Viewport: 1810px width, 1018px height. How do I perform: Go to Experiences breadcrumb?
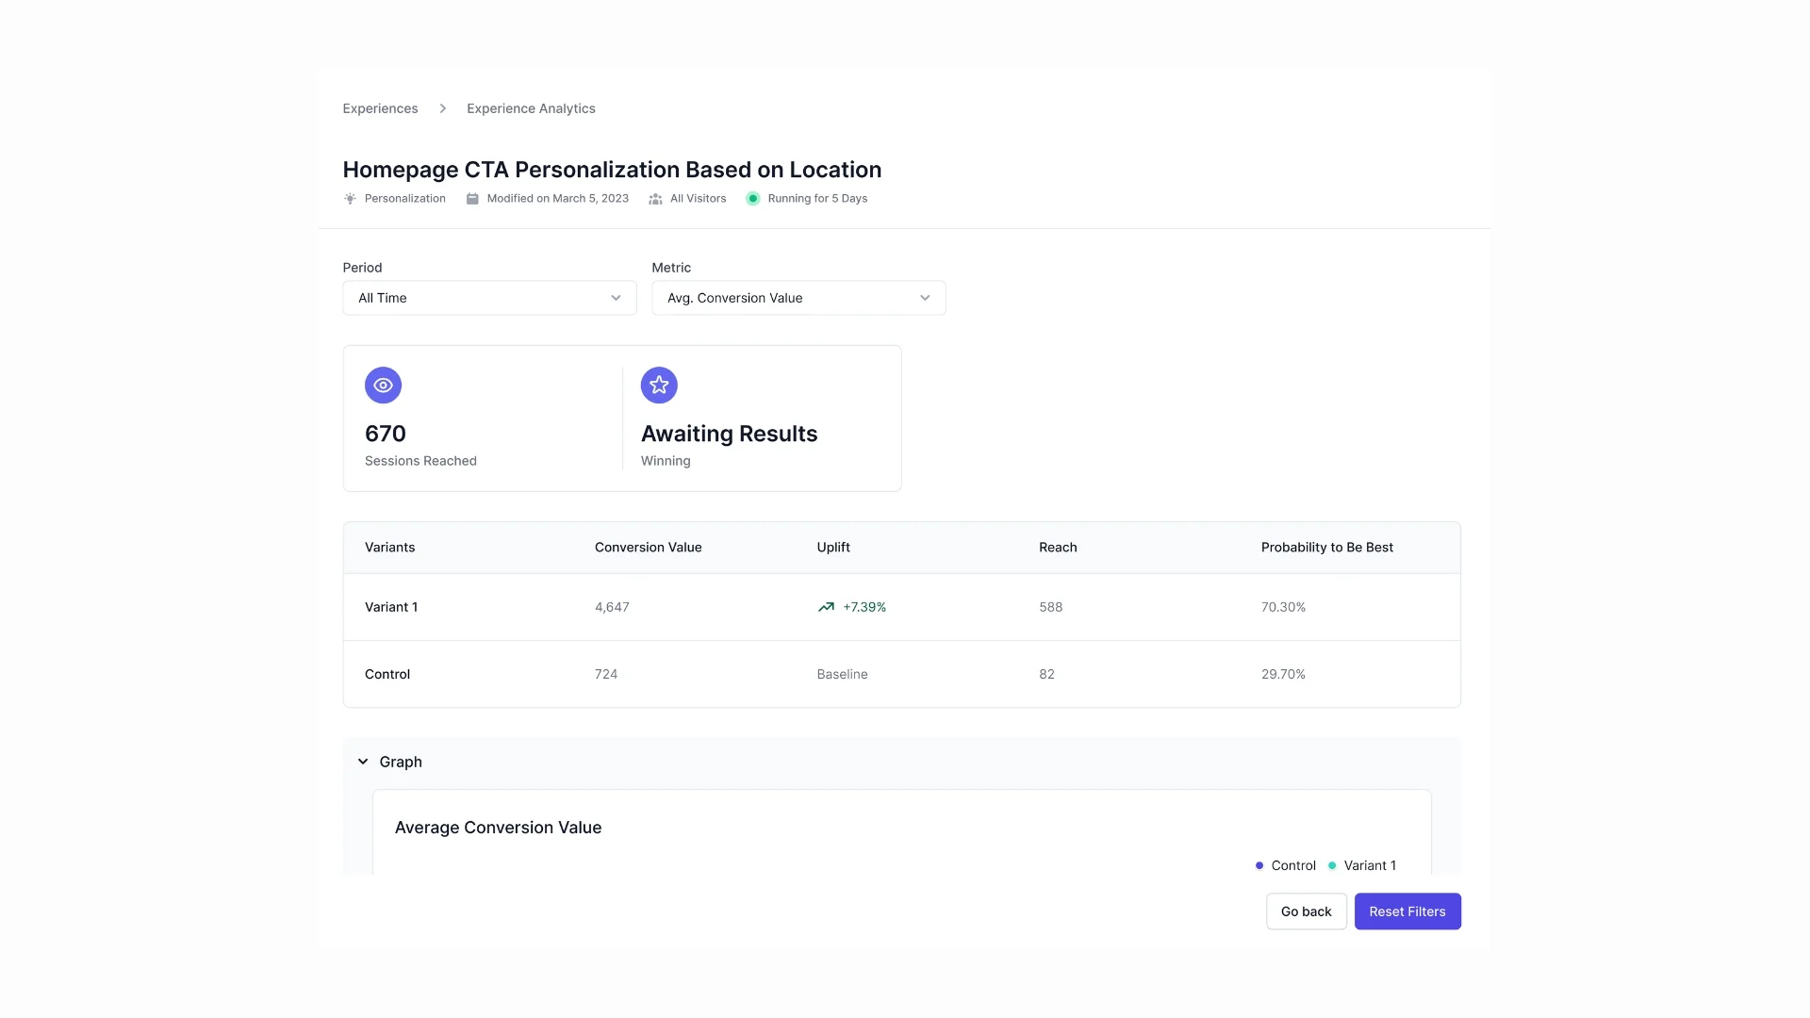coord(380,108)
